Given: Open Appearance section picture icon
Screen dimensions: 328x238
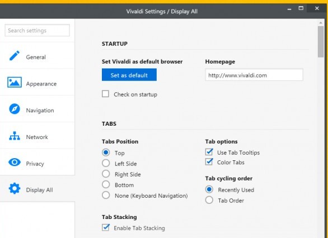Looking at the screenshot, I should [x=15, y=82].
